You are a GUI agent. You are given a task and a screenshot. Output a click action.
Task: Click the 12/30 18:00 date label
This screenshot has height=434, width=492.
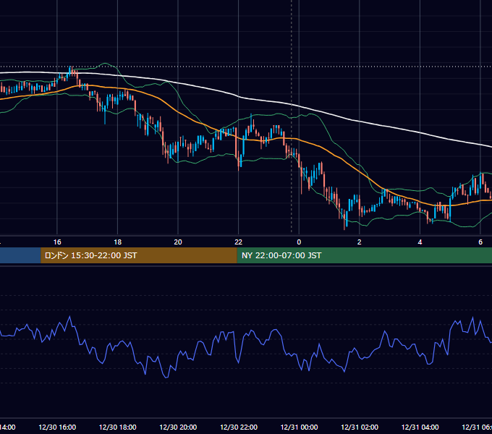click(118, 427)
